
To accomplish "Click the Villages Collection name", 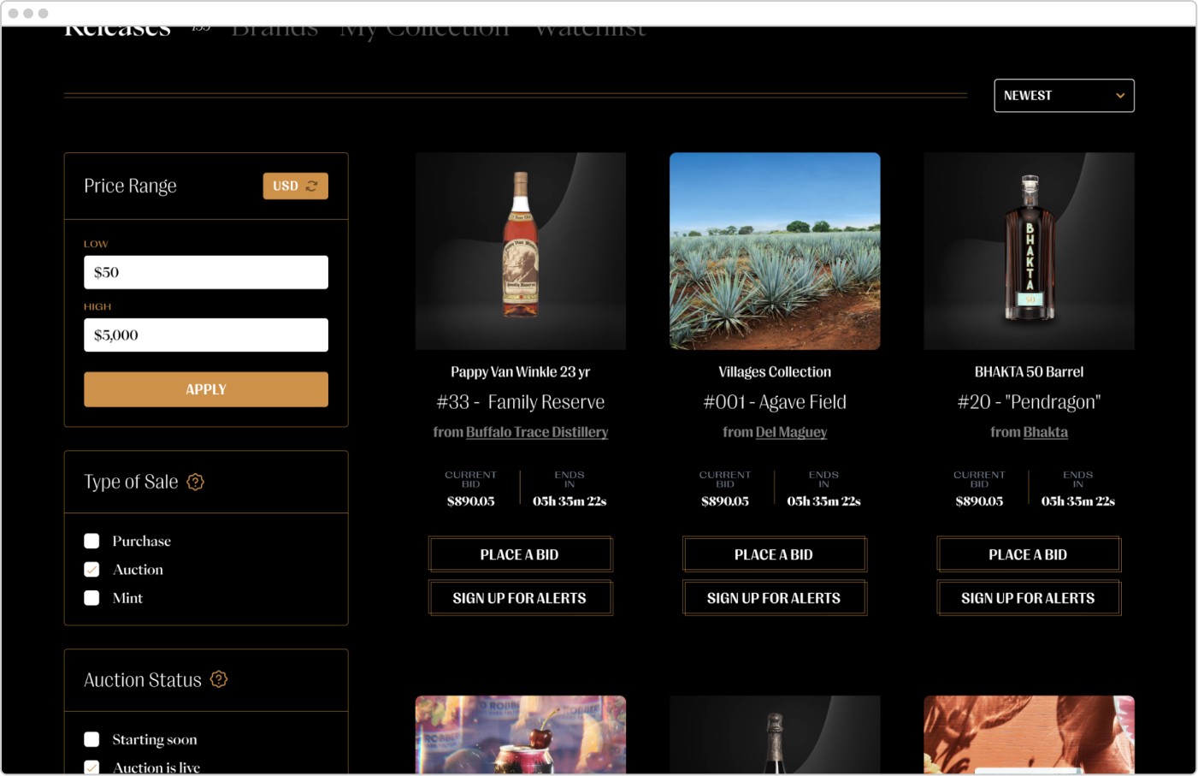I will click(775, 372).
